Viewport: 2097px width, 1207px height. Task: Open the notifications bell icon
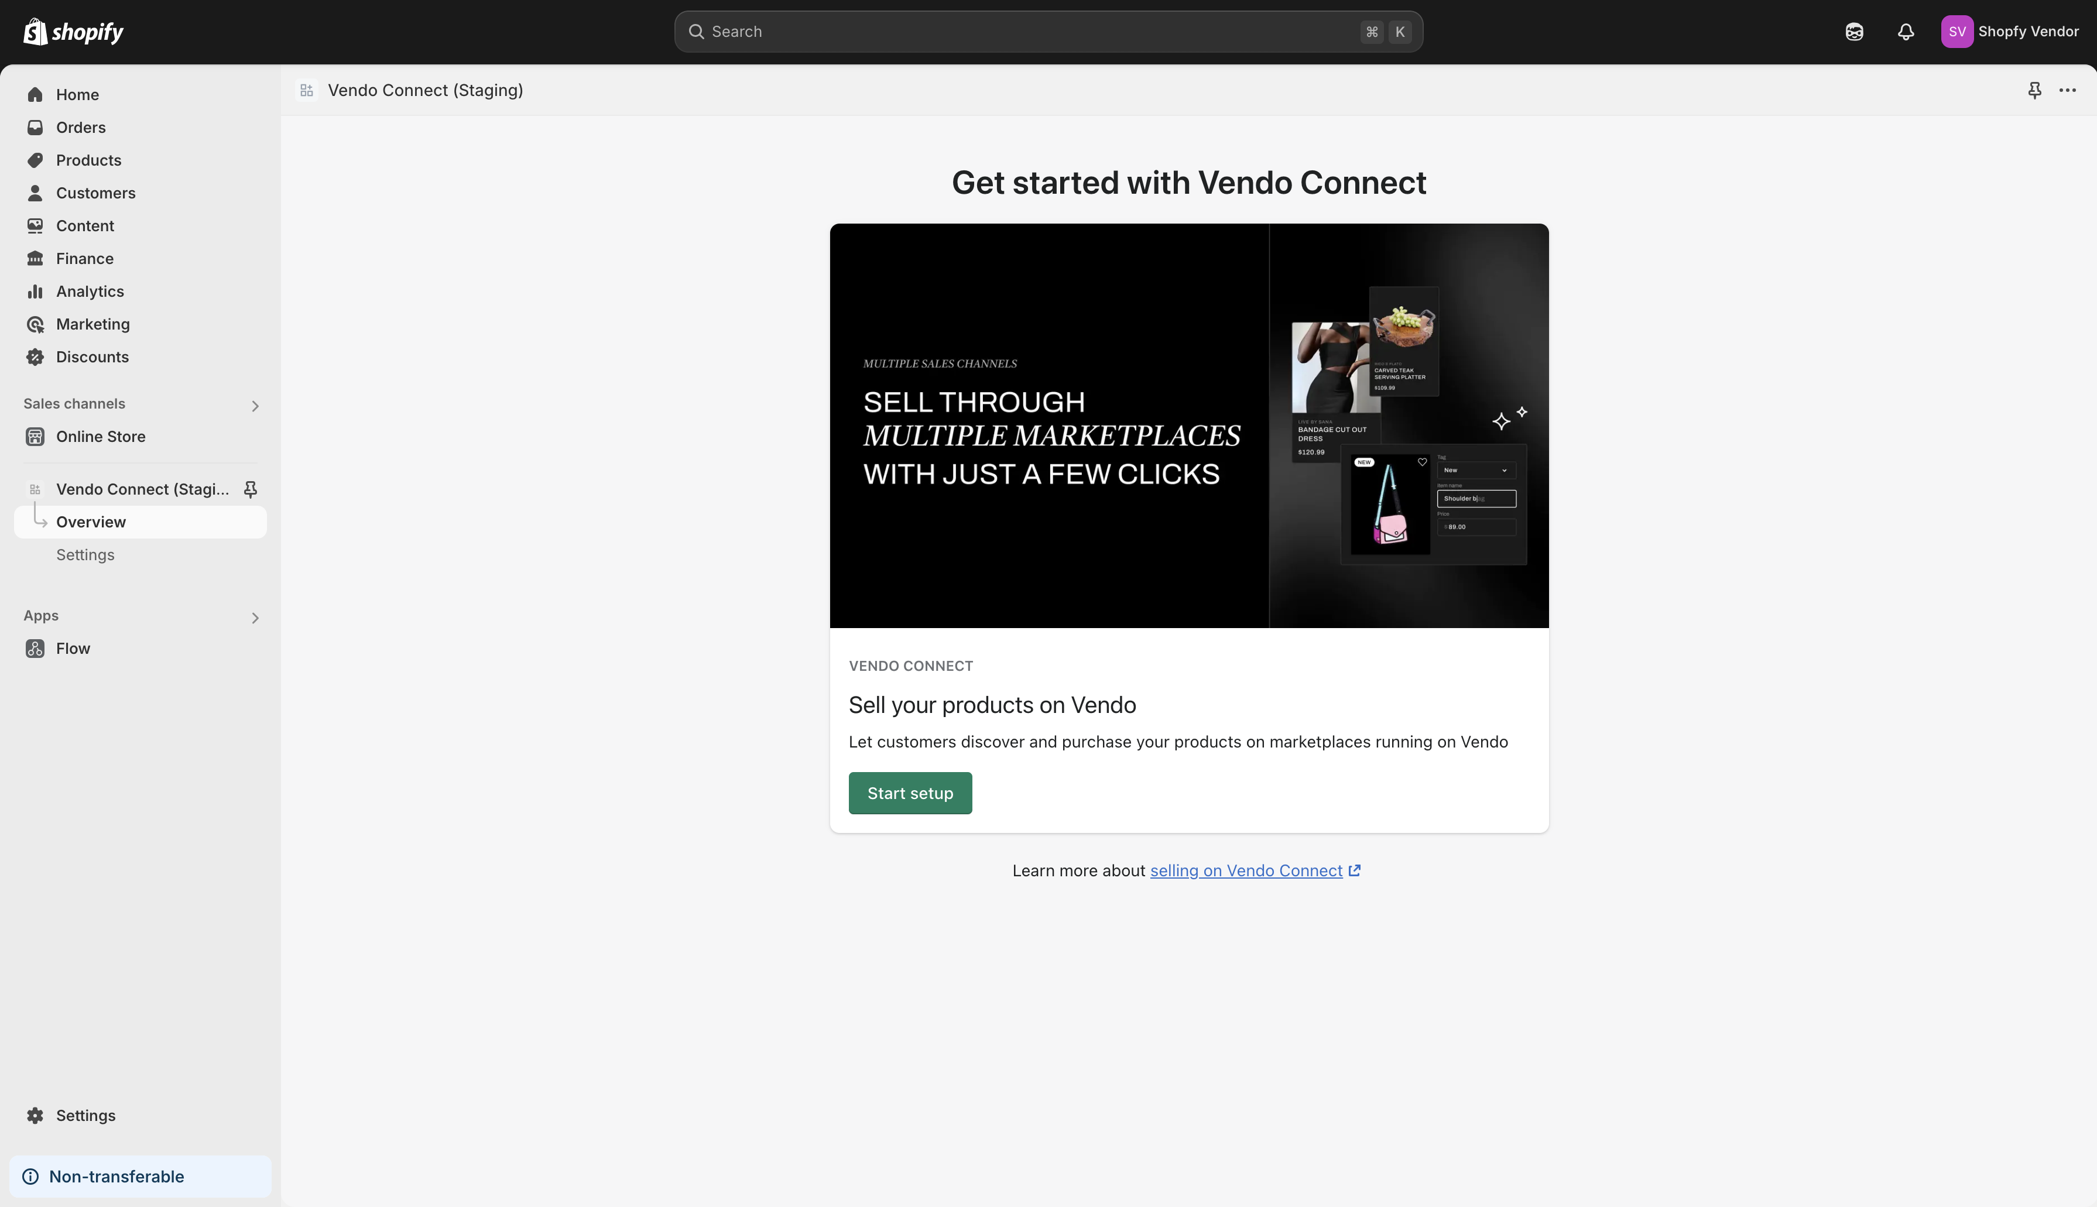[1906, 32]
